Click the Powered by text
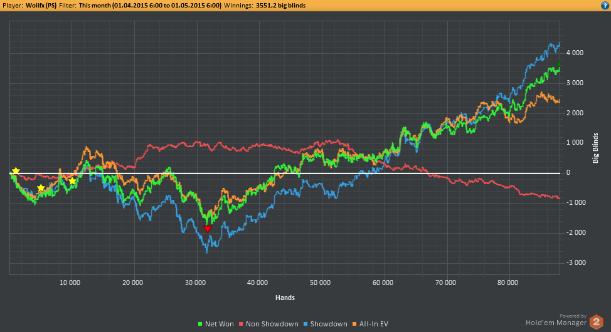 573,316
